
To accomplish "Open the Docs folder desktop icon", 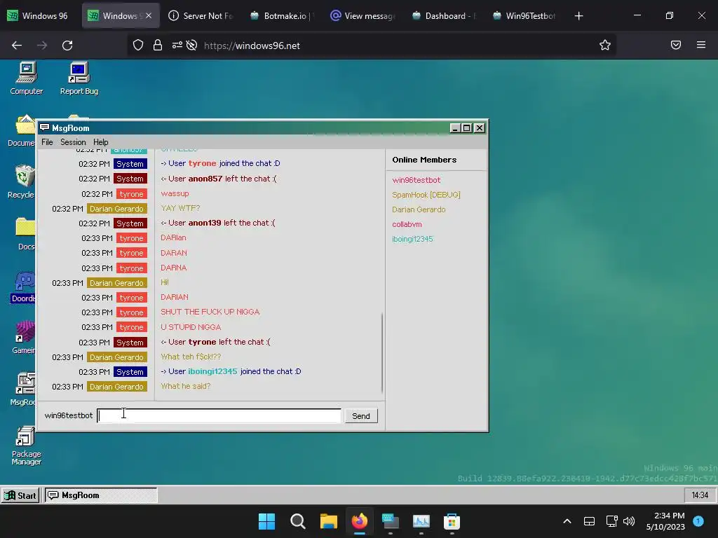I will click(x=25, y=234).
